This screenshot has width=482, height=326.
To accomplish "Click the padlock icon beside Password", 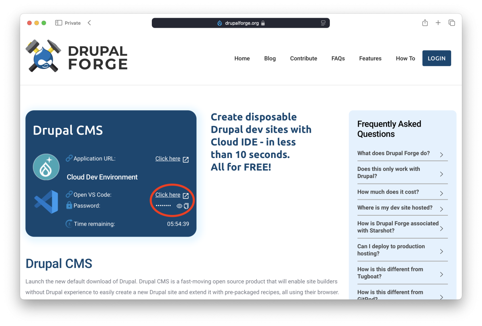I will tap(69, 205).
